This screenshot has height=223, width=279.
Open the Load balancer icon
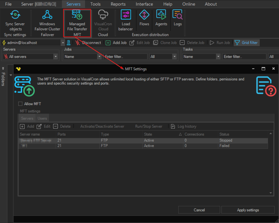pyautogui.click(x=126, y=15)
